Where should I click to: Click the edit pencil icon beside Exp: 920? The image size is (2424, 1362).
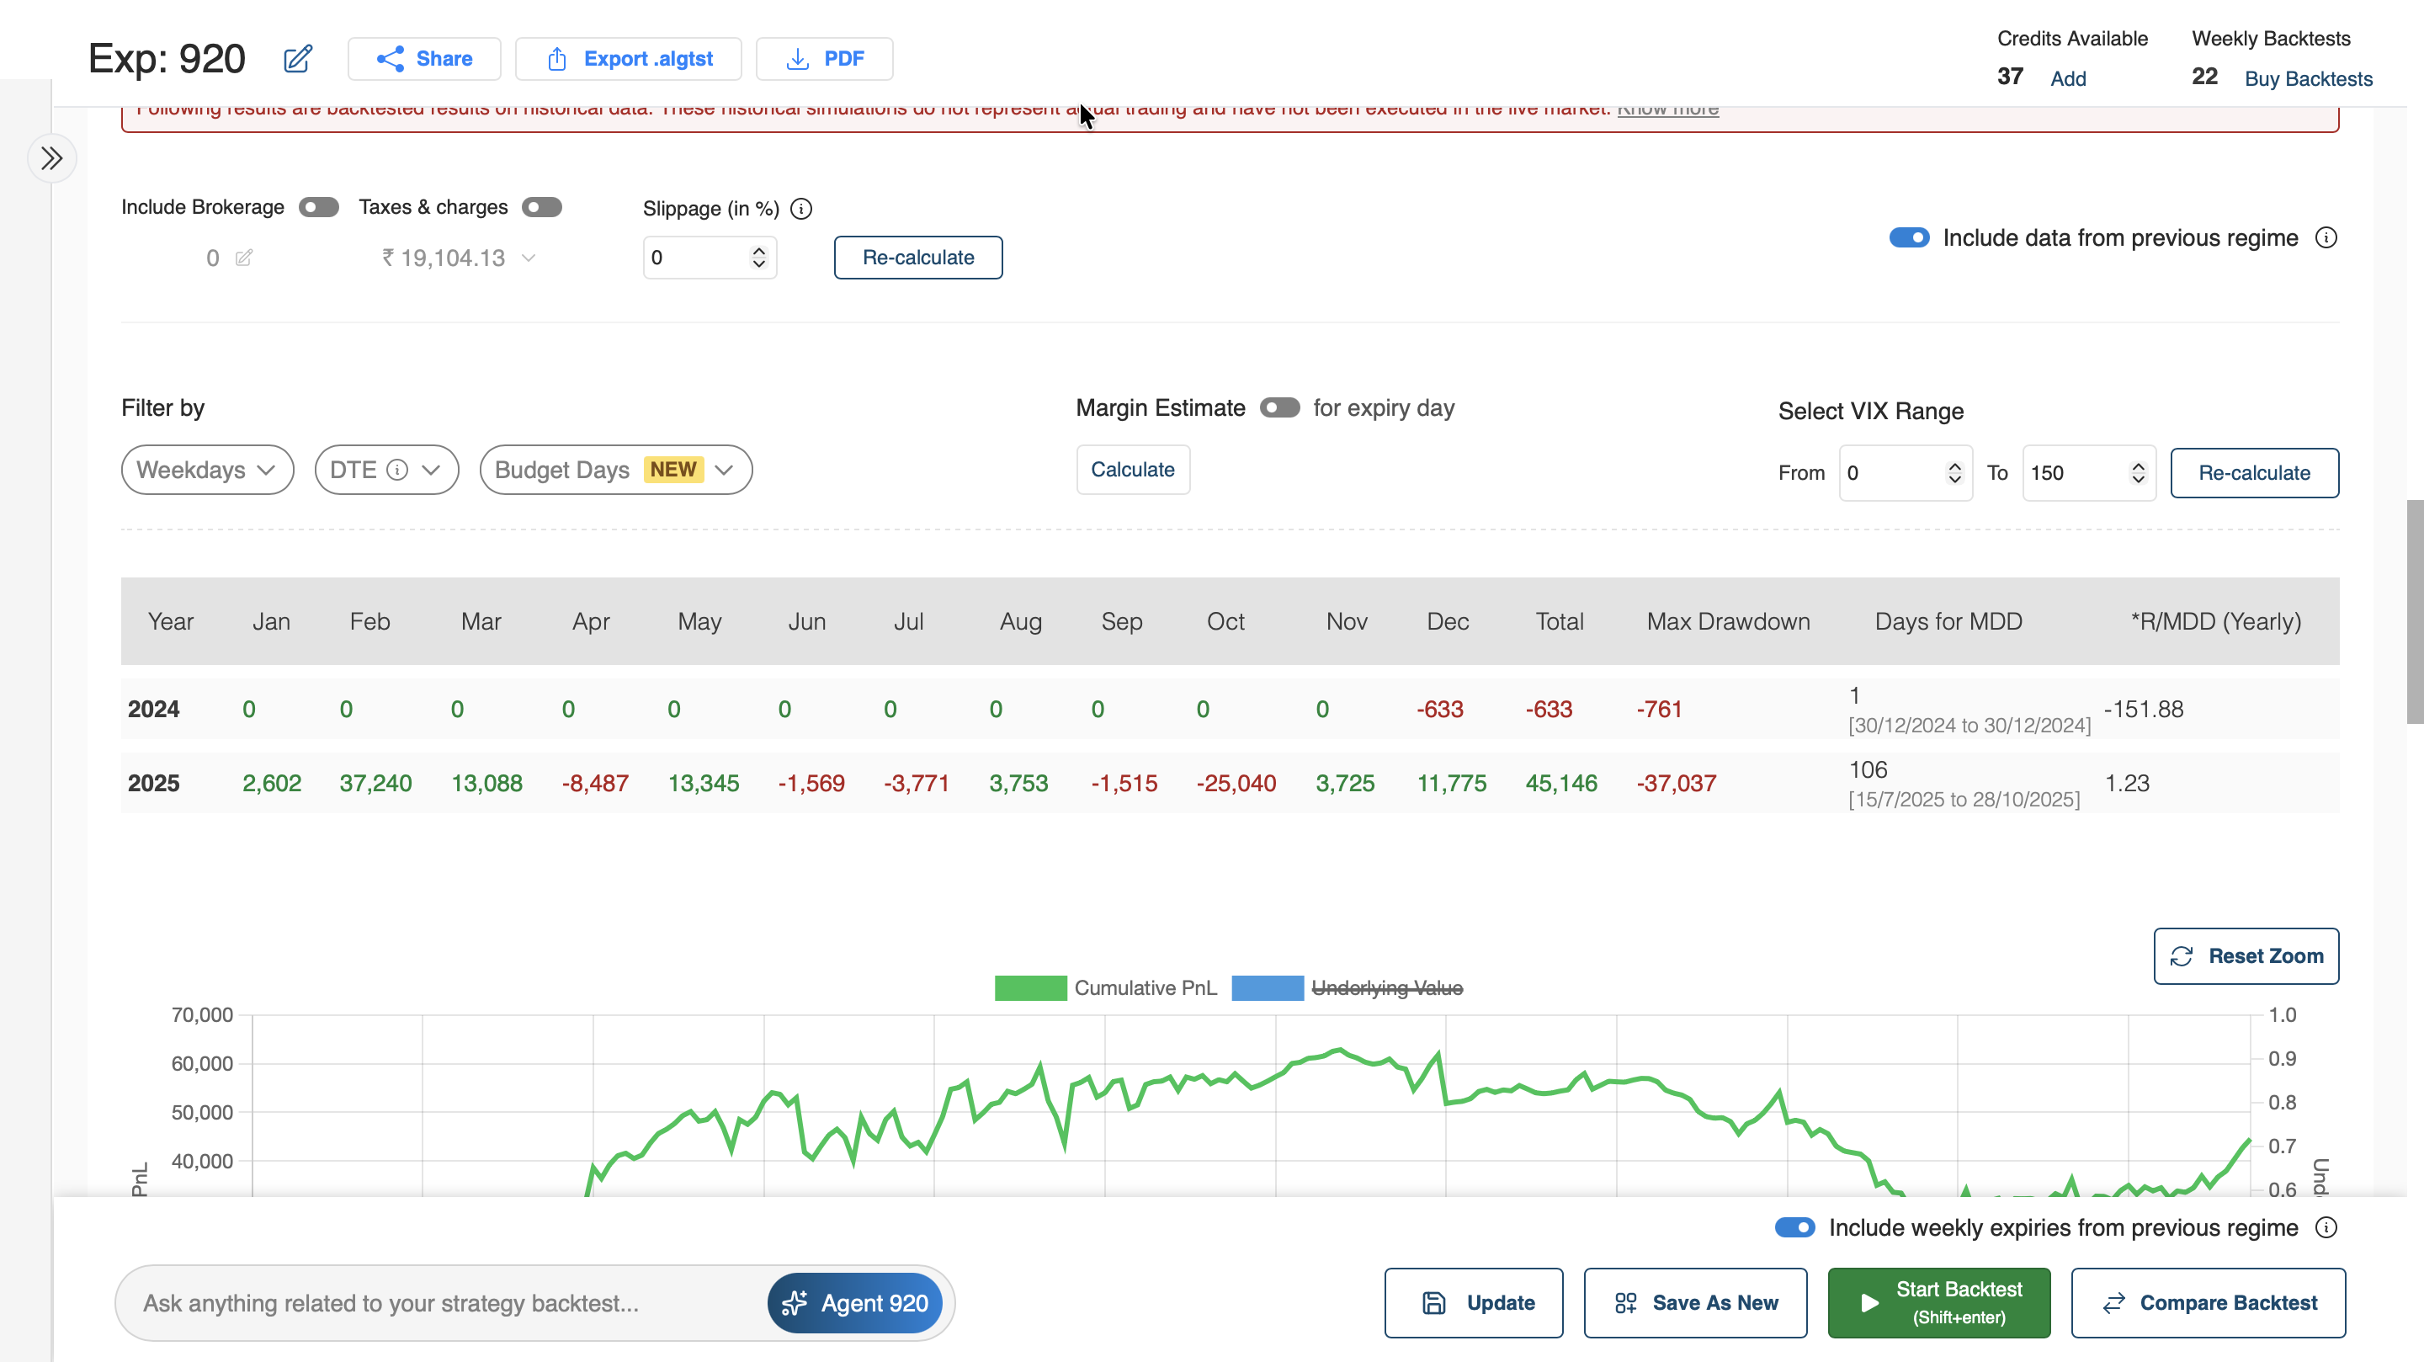pos(297,59)
